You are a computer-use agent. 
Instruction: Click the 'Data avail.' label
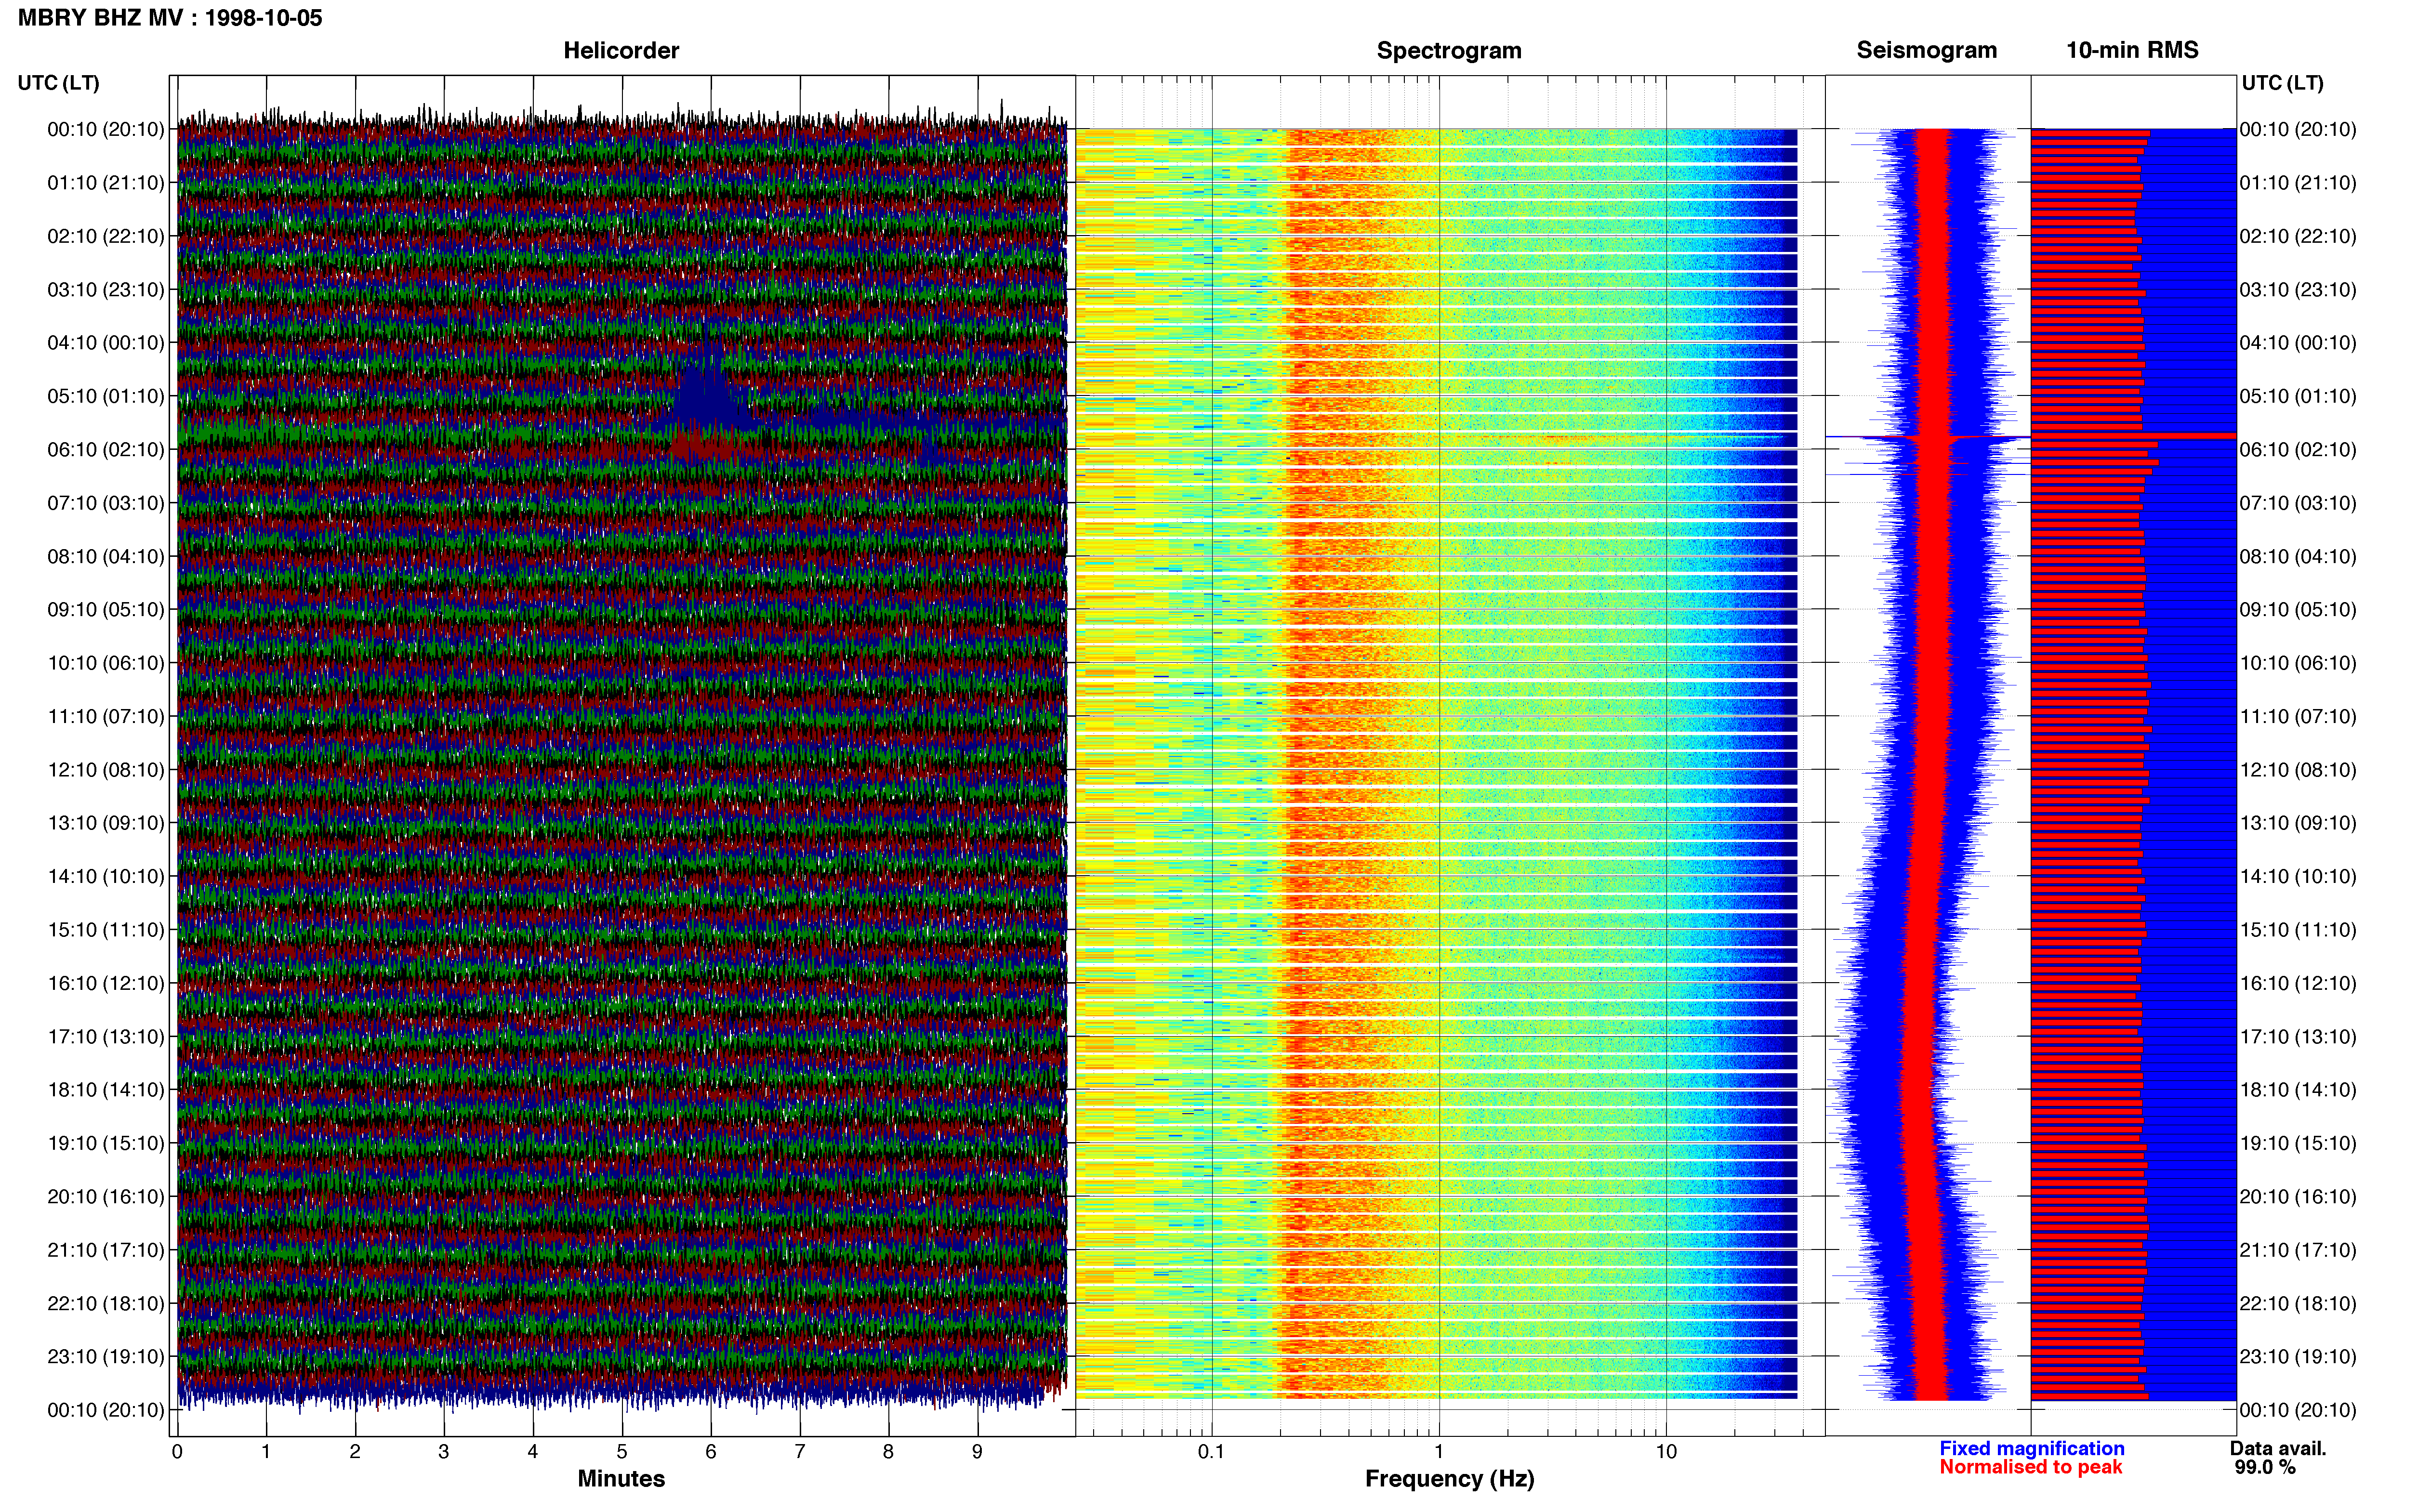[x=2278, y=1448]
